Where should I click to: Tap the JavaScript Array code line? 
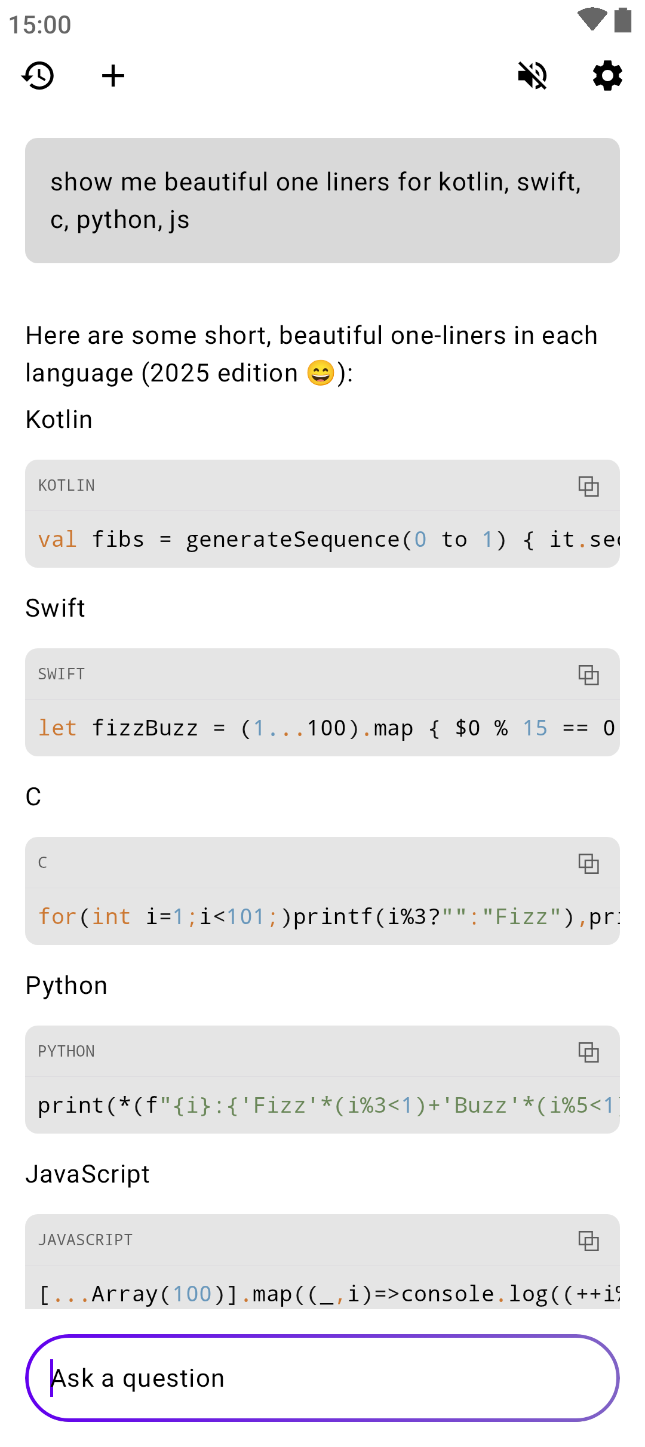322,1293
